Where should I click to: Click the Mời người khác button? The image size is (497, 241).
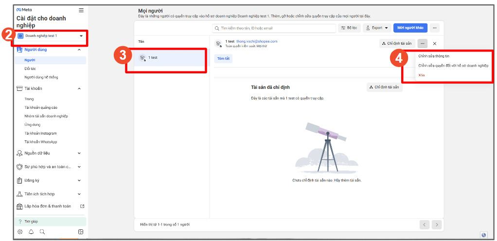click(410, 28)
